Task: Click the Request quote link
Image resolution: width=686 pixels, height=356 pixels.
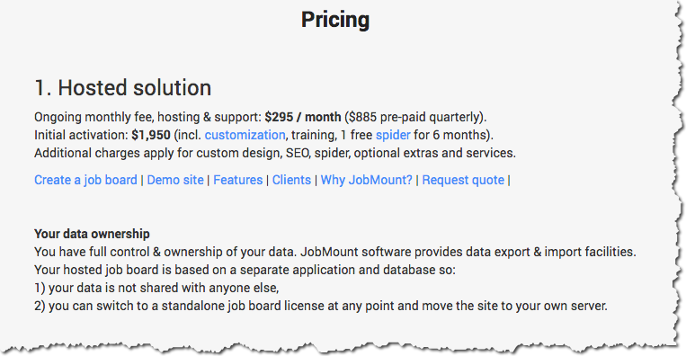Action: [x=463, y=180]
